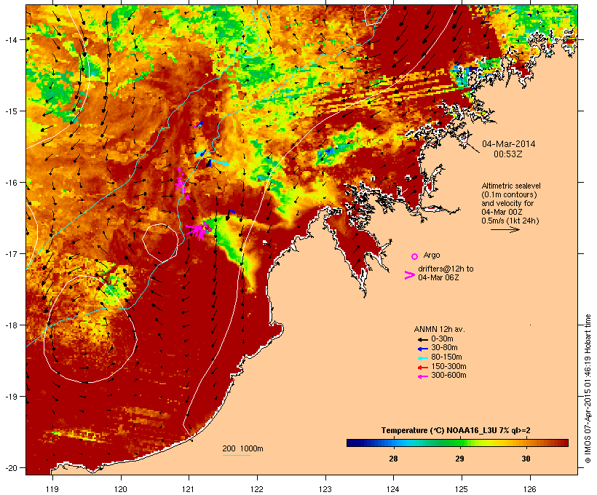Click the '(0.1m contours)' text
597x495 pixels.
509,194
